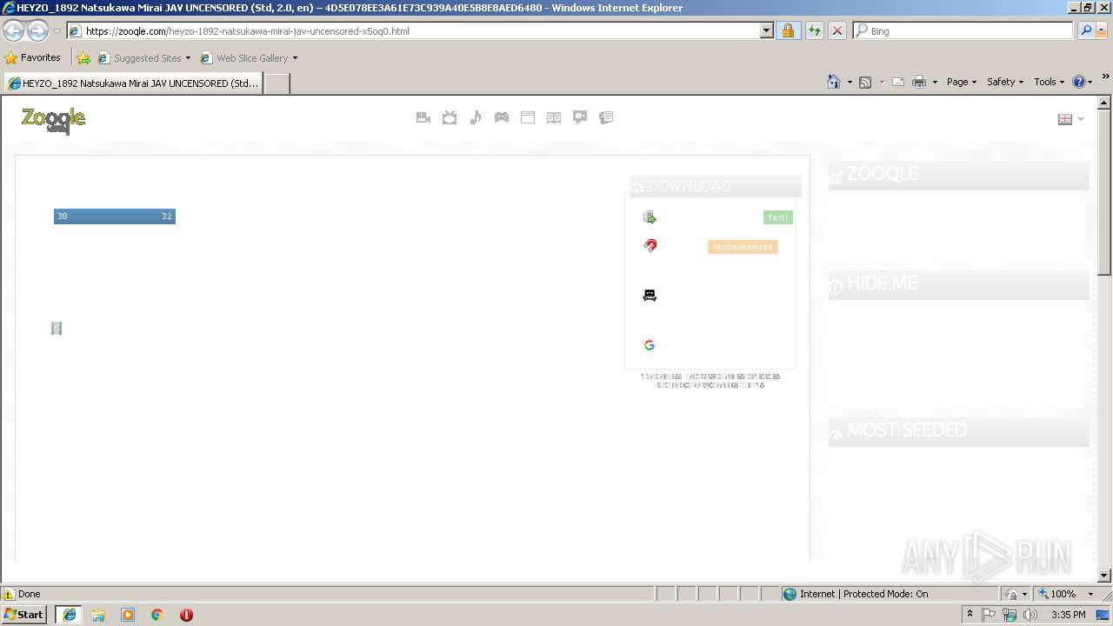The width and height of the screenshot is (1113, 626).
Task: Click the system tray clock
Action: click(1068, 615)
